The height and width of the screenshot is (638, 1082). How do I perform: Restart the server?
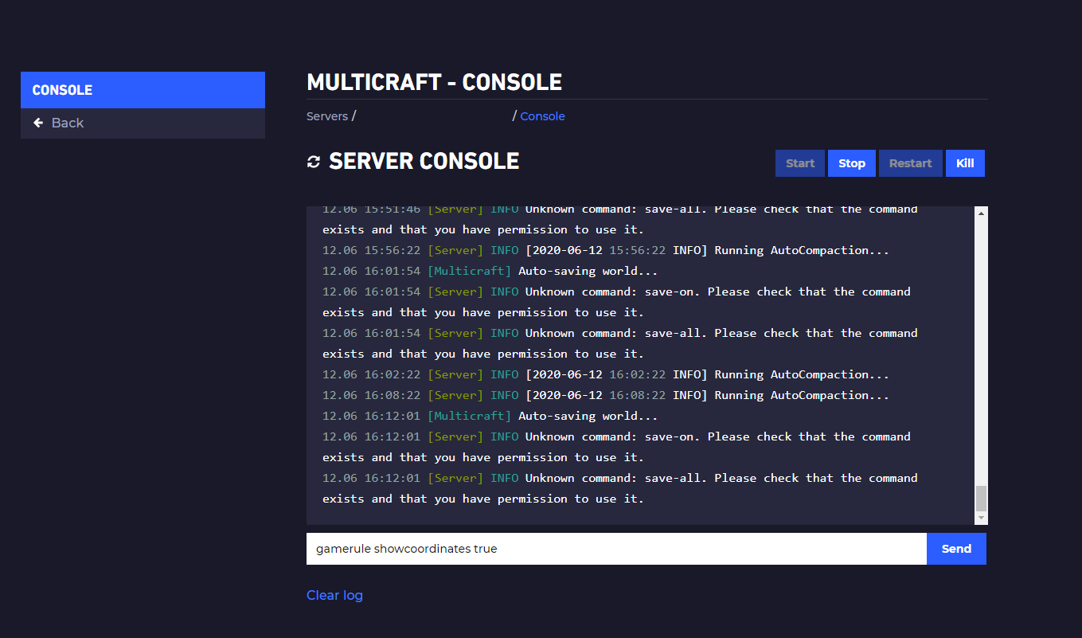coord(910,162)
